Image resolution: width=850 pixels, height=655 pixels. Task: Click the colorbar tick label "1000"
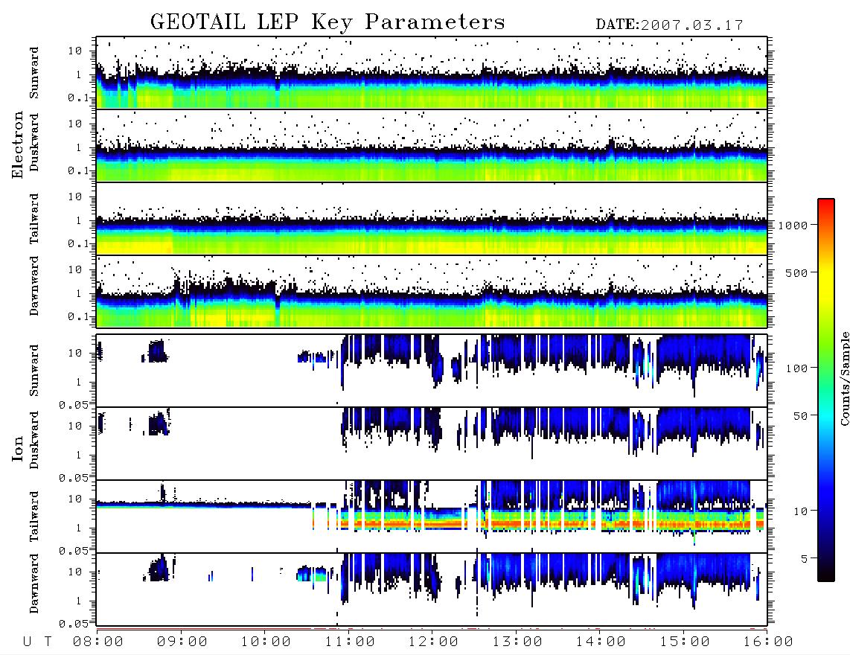[793, 225]
